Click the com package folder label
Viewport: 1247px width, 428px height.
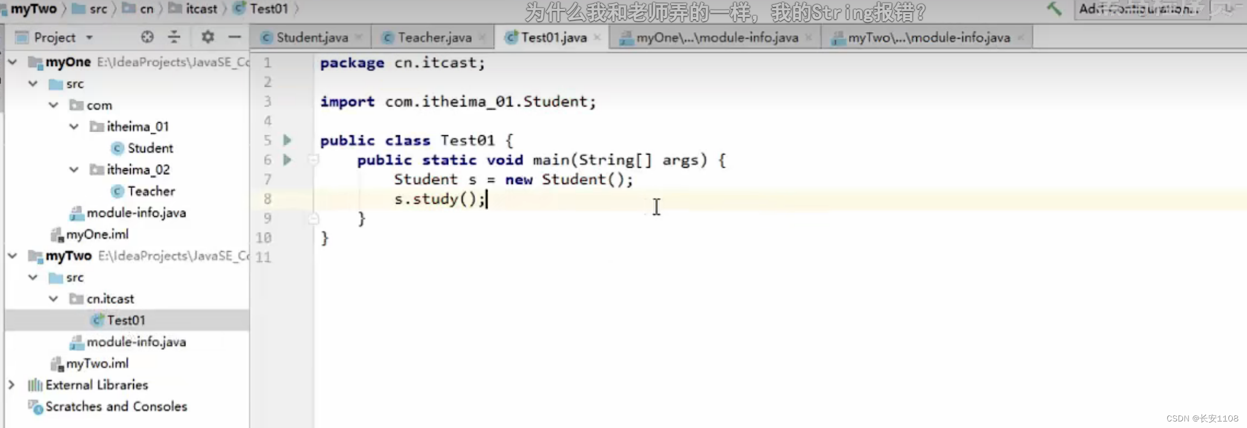99,105
